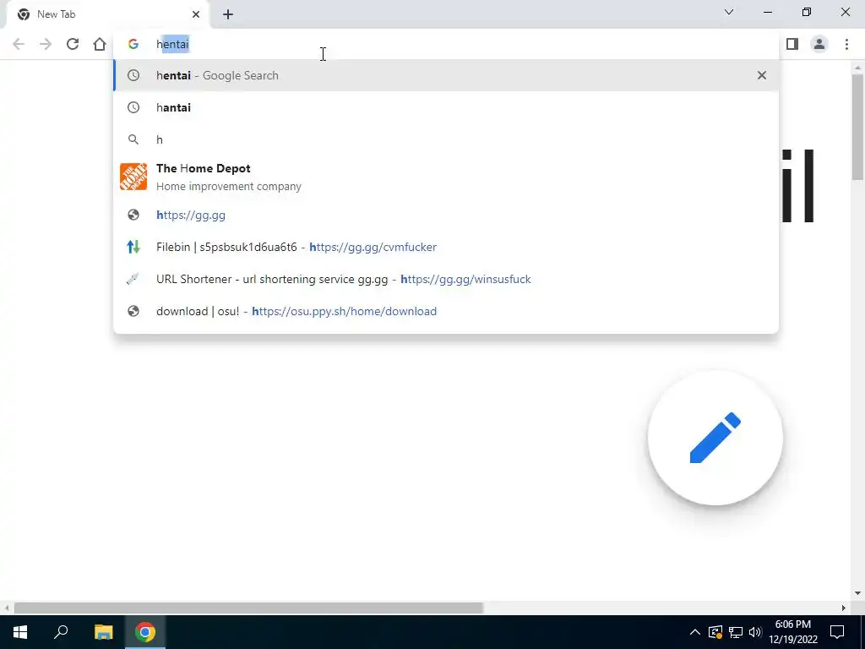Screen dimensions: 865x649
Task: Click the magnifier icon beside 'h'
Action: (x=133, y=139)
